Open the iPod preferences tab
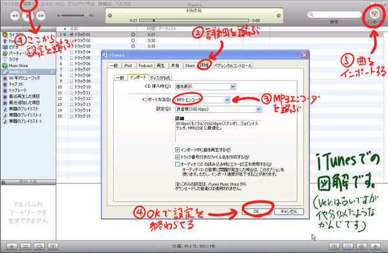Viewport: 388px width, 253px height. coord(128,65)
